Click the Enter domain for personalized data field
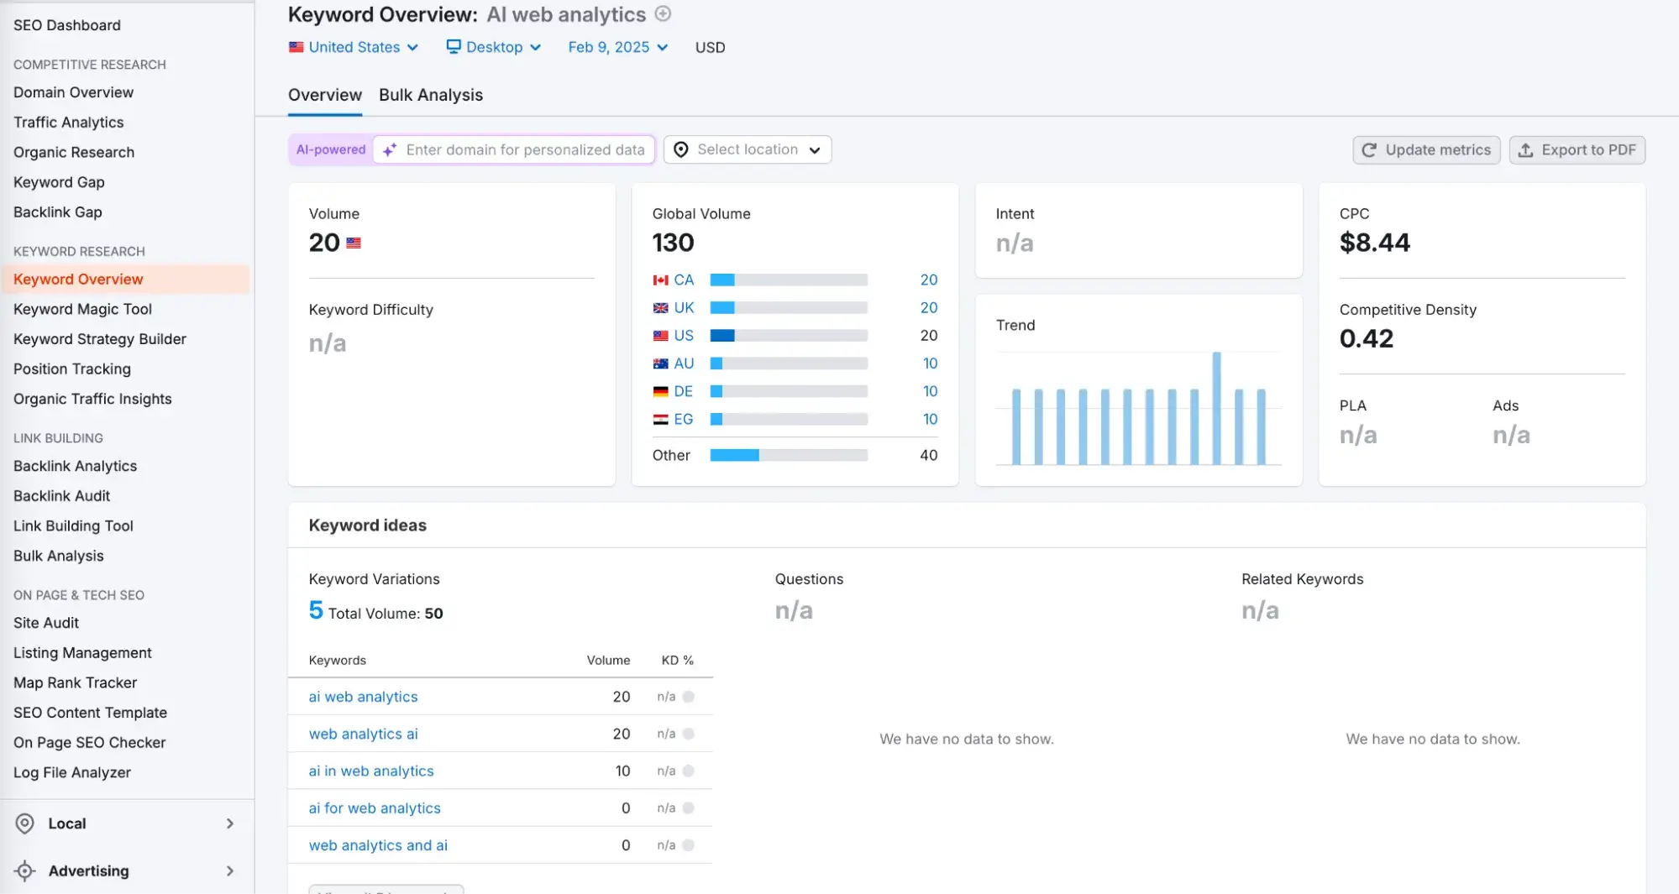This screenshot has width=1679, height=894. tap(525, 150)
